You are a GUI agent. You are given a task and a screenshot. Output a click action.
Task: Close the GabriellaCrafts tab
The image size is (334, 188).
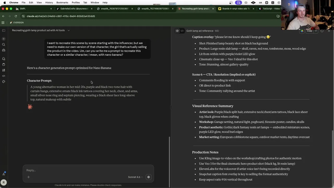click(92, 9)
